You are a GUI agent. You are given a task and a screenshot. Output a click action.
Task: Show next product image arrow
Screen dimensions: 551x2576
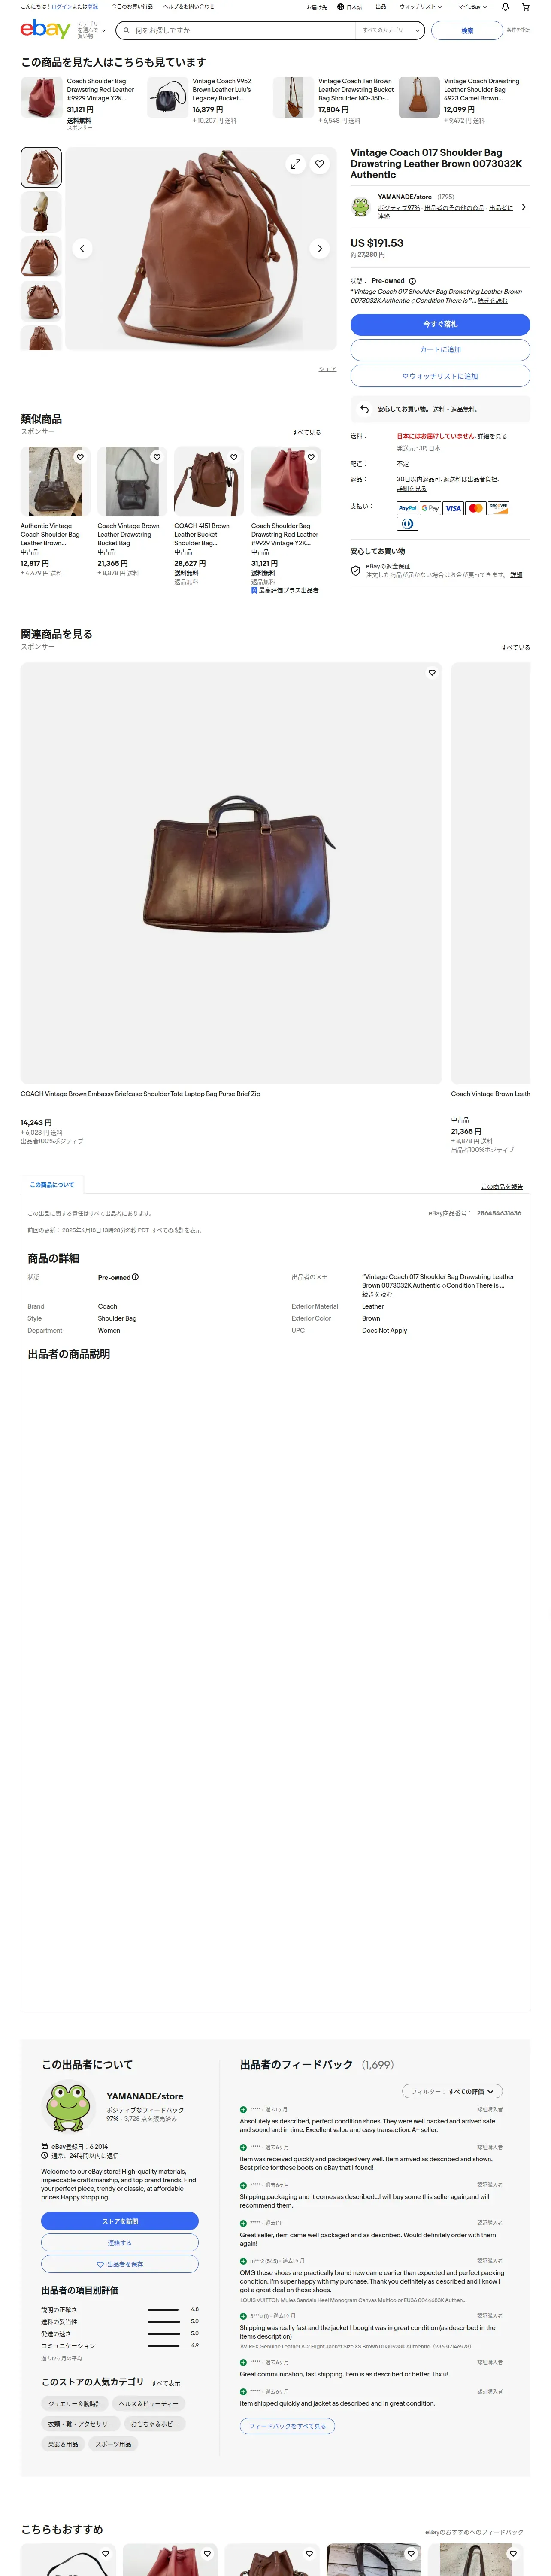[x=320, y=248]
